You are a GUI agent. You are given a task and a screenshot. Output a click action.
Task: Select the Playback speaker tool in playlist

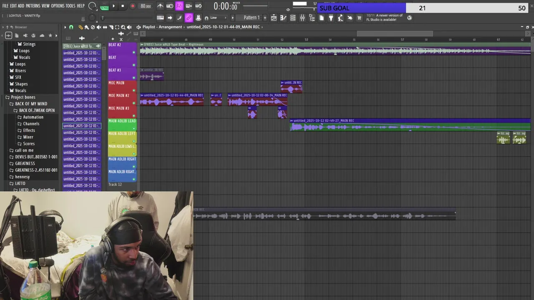pyautogui.click(x=129, y=27)
